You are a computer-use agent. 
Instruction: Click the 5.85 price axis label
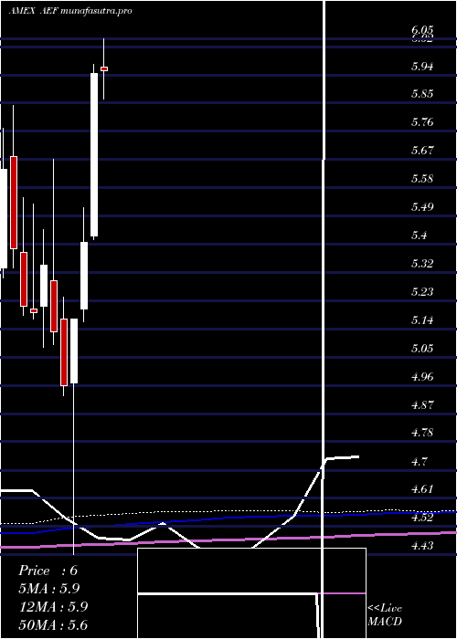pyautogui.click(x=422, y=94)
